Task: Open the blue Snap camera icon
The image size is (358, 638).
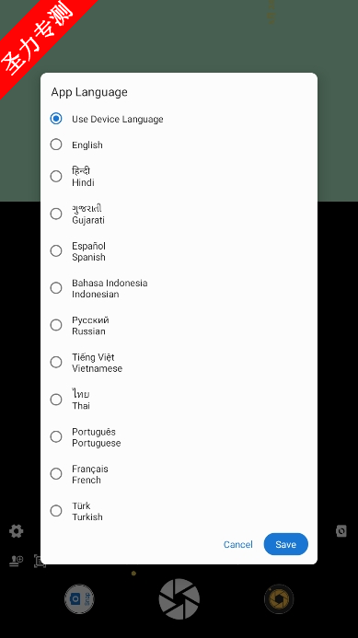Action: tap(79, 598)
